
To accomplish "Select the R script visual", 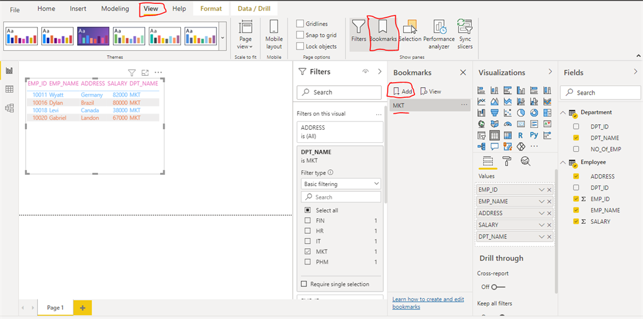I will (x=521, y=135).
